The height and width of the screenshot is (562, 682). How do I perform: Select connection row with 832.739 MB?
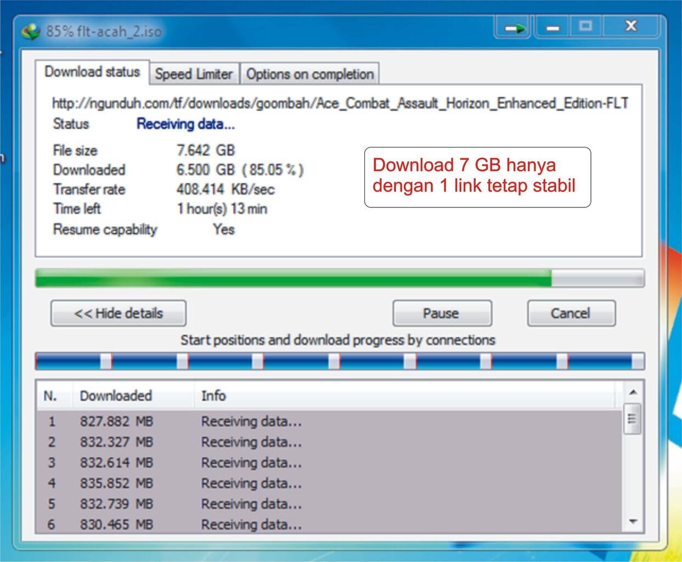click(330, 504)
